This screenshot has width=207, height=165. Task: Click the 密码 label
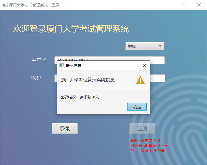coord(36,78)
